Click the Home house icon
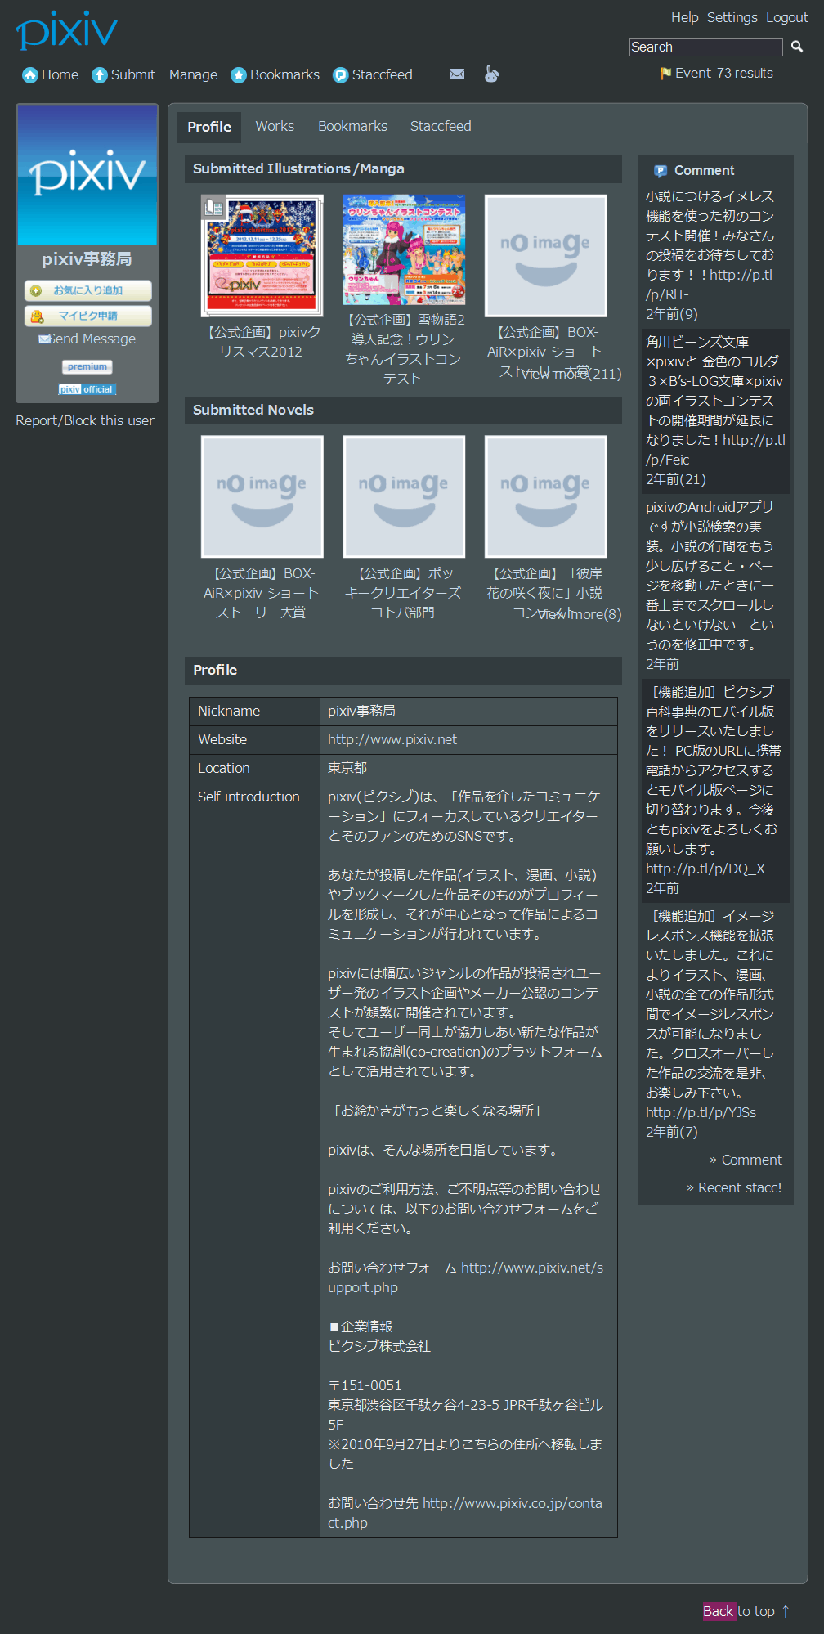824x1634 pixels. [30, 75]
